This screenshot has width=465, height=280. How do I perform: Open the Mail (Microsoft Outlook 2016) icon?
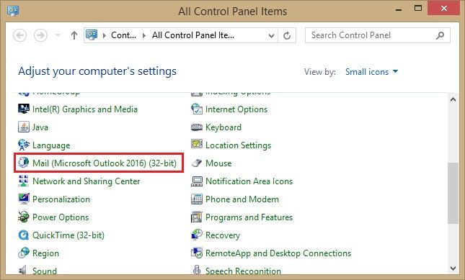23,163
